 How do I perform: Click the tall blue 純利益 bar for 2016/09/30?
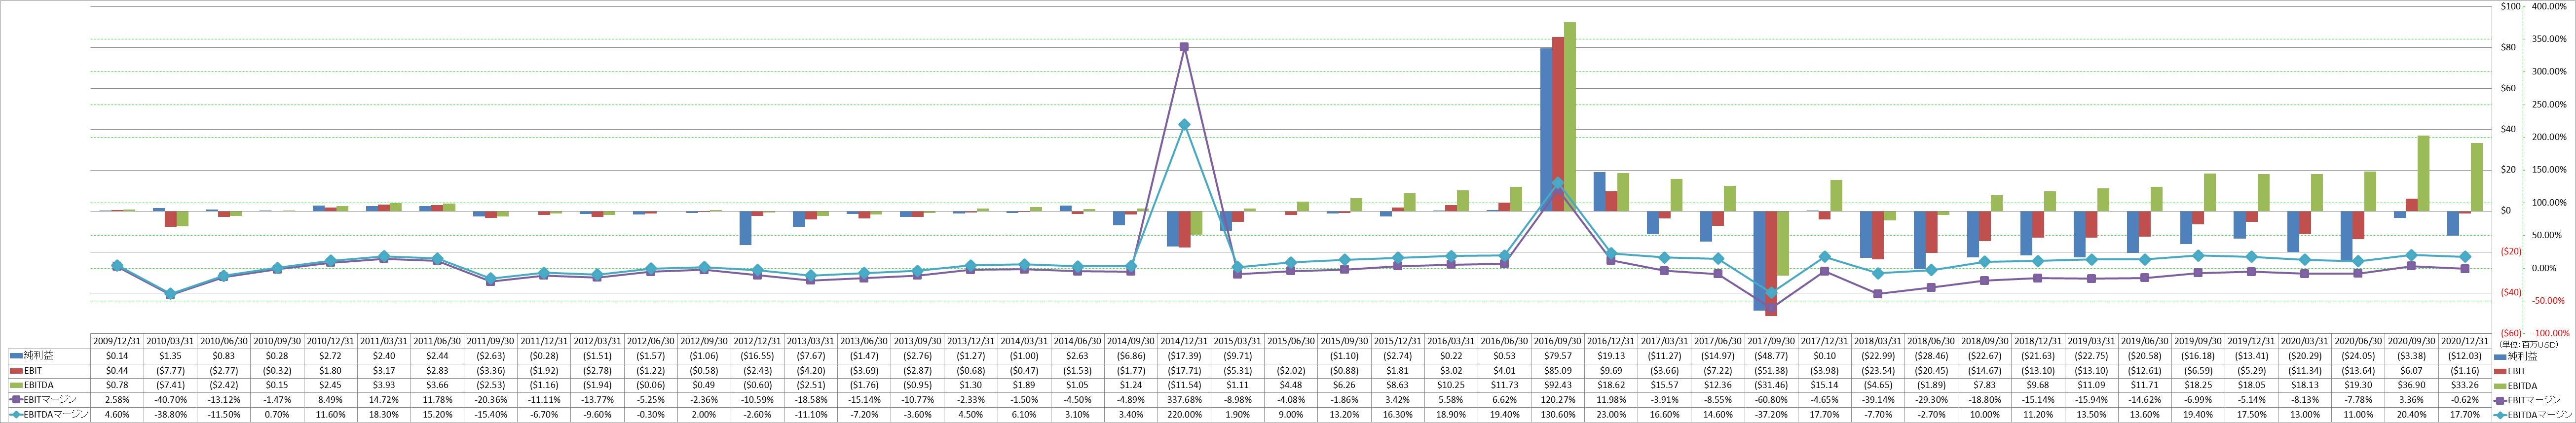[x=1545, y=129]
